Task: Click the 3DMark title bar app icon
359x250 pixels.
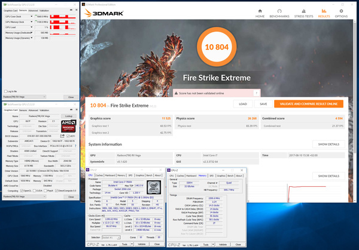Action: pos(84,4)
